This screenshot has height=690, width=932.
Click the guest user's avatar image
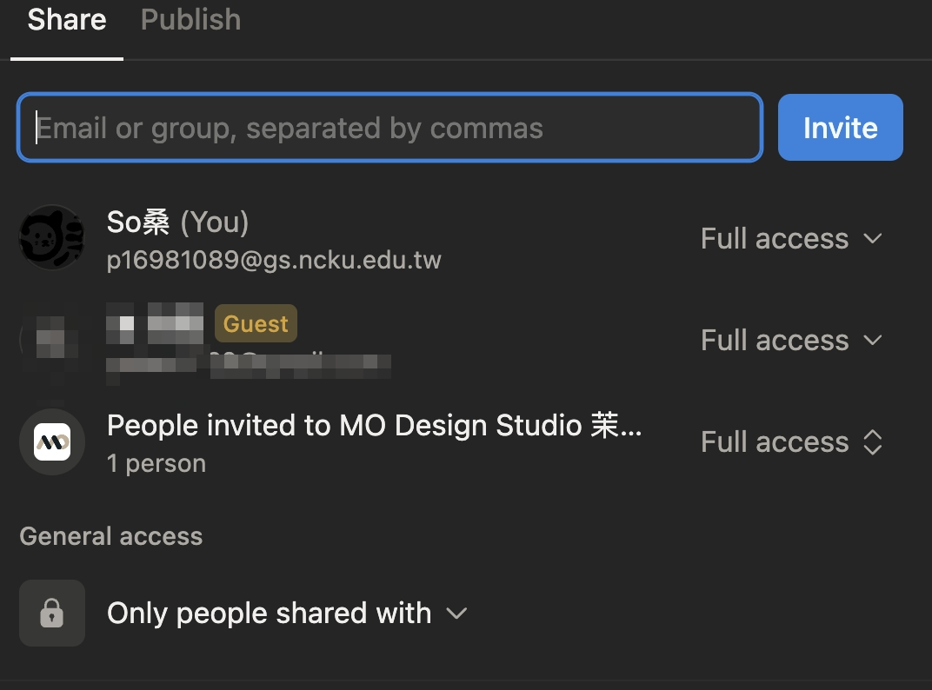click(x=51, y=339)
